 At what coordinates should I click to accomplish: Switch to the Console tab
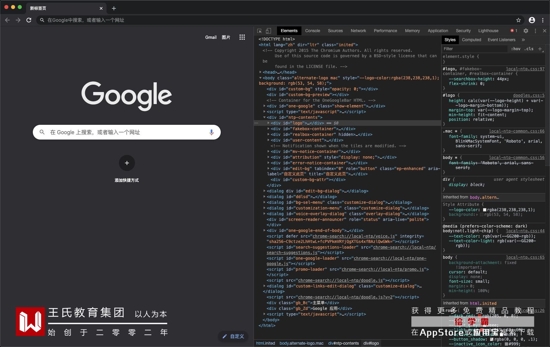pos(313,31)
